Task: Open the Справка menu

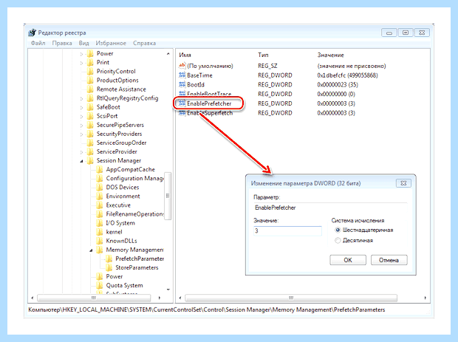Action: 144,43
